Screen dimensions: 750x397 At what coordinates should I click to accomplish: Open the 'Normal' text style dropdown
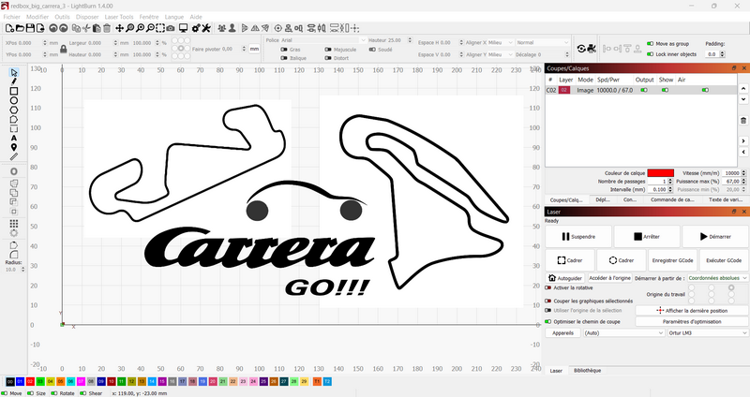[x=543, y=42]
